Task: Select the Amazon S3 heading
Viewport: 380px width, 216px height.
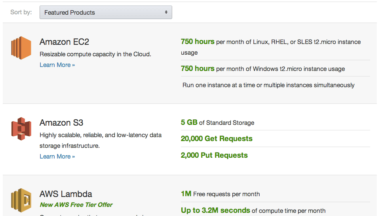Action: pyautogui.click(x=61, y=122)
